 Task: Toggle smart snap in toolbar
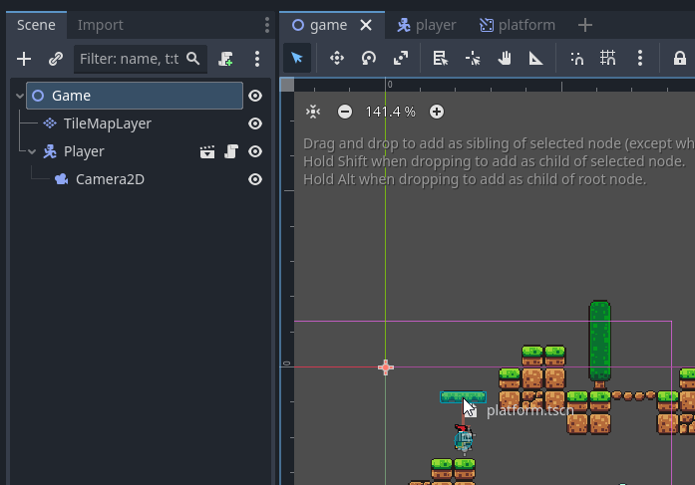576,59
